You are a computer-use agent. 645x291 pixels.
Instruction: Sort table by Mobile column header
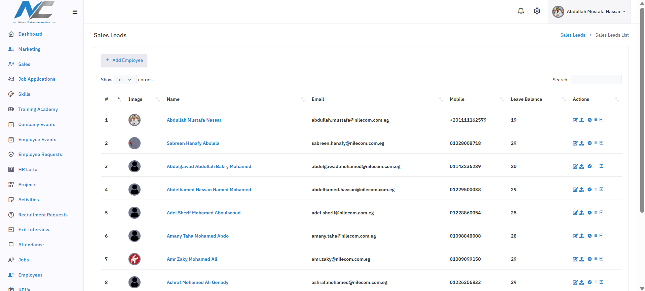click(x=476, y=99)
